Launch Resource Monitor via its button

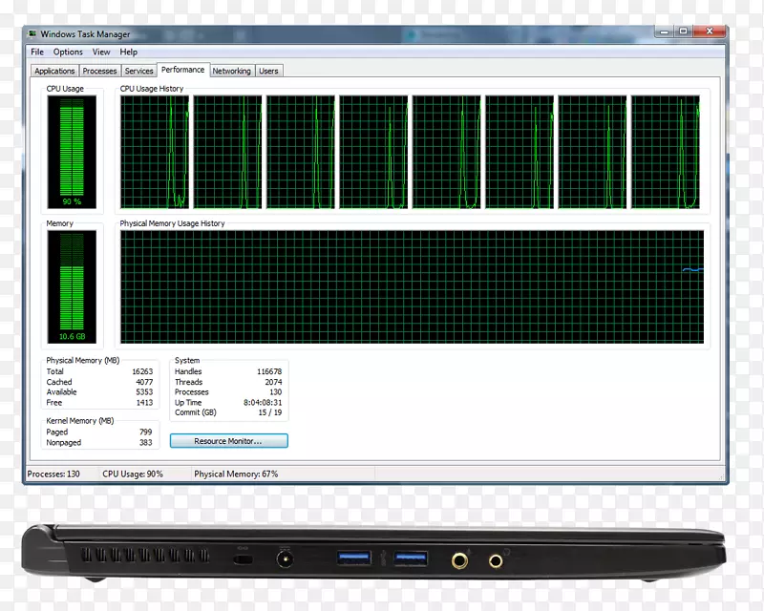tap(228, 441)
